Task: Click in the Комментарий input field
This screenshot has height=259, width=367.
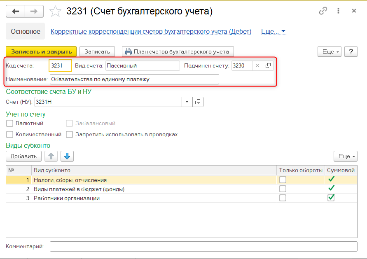Action: (x=203, y=246)
